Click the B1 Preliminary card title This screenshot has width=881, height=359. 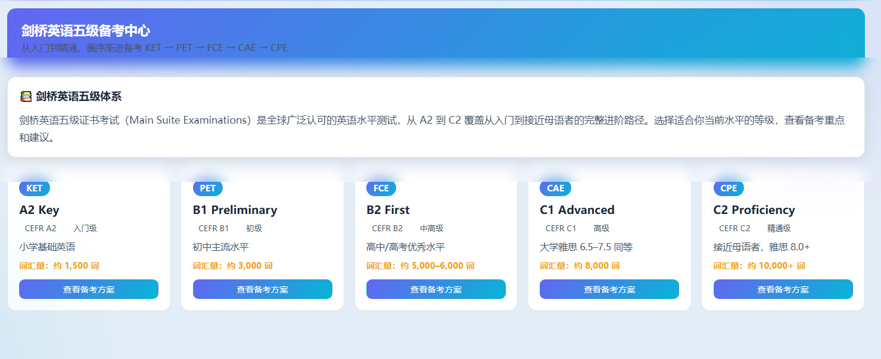(235, 210)
